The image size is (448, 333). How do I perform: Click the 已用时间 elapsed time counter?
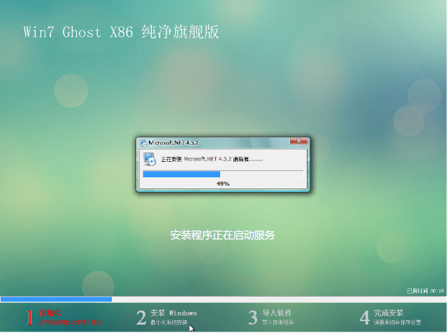426,290
